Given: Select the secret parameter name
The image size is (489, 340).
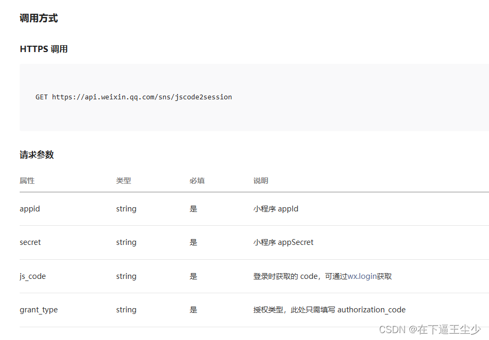Looking at the screenshot, I should (30, 242).
